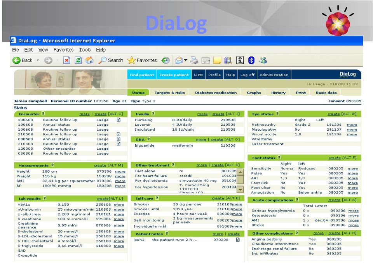Click create link in the Encounter panel
The height and width of the screenshot is (263, 373).
[100, 114]
